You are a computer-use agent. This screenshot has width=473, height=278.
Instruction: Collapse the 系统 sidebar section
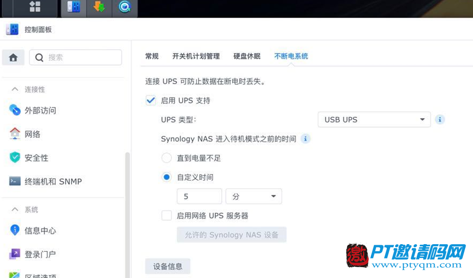pos(15,209)
